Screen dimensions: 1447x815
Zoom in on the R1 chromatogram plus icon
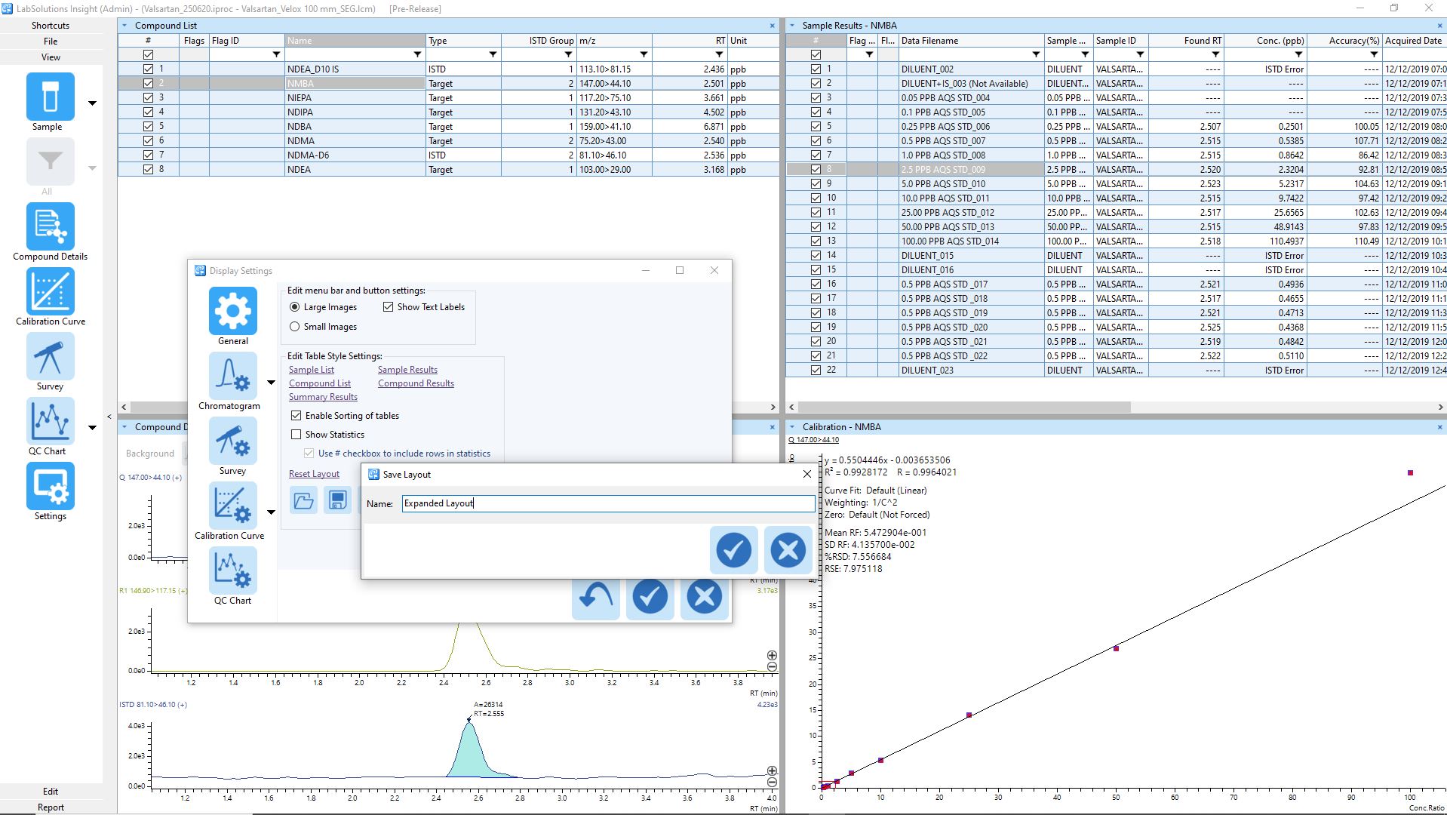pos(772,656)
